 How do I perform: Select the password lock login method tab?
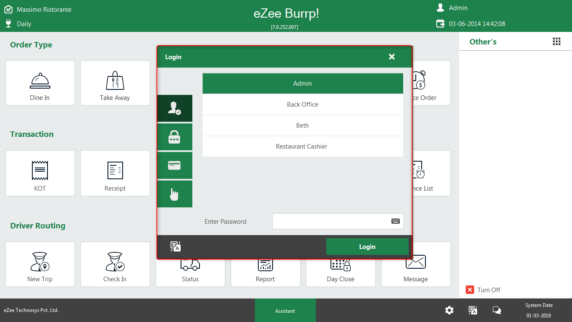point(175,137)
